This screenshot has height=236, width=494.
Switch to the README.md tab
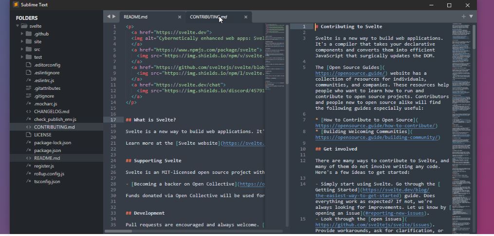point(135,17)
